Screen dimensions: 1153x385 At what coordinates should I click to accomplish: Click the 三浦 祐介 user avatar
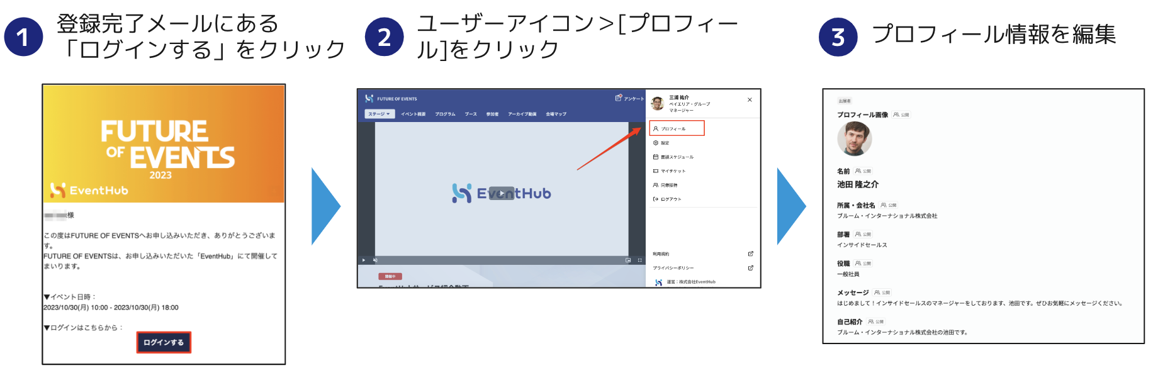pos(658,104)
